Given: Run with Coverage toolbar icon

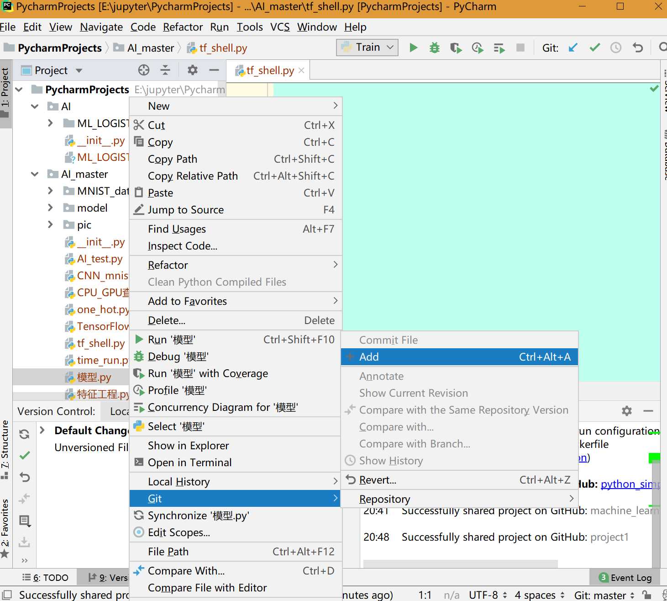Looking at the screenshot, I should click(x=456, y=48).
